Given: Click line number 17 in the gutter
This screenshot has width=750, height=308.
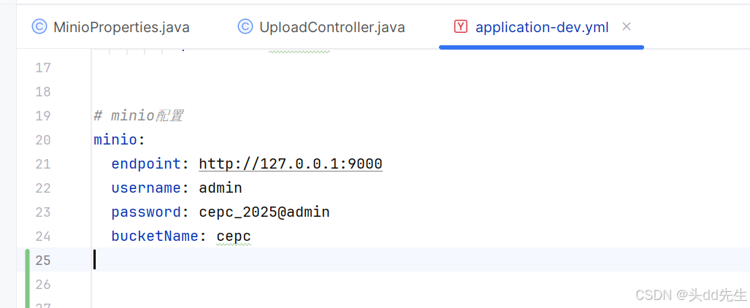Looking at the screenshot, I should tap(43, 68).
